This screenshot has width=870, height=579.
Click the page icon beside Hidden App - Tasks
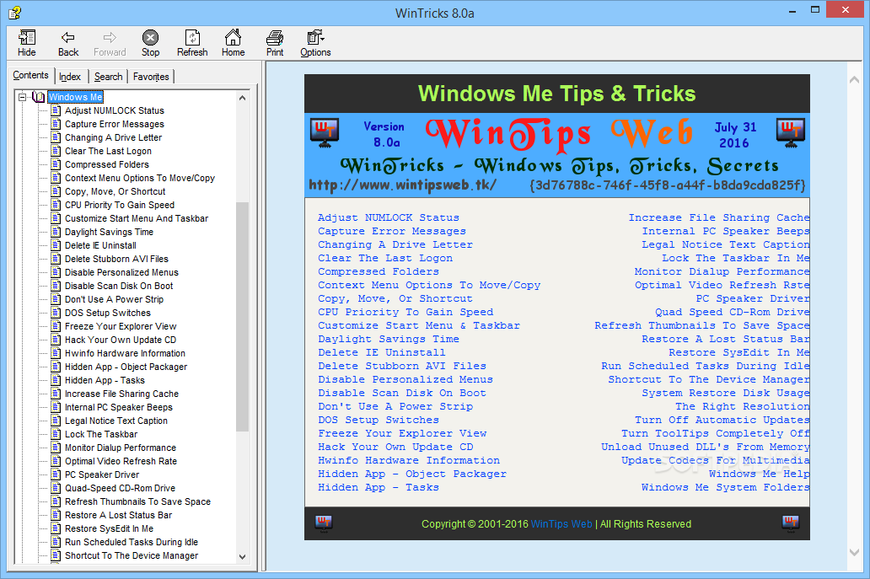[x=56, y=380]
